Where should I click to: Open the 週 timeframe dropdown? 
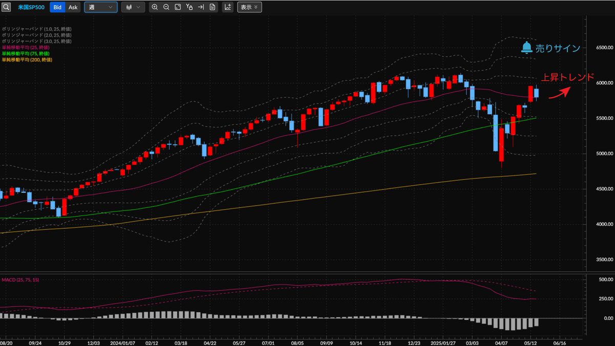click(100, 7)
